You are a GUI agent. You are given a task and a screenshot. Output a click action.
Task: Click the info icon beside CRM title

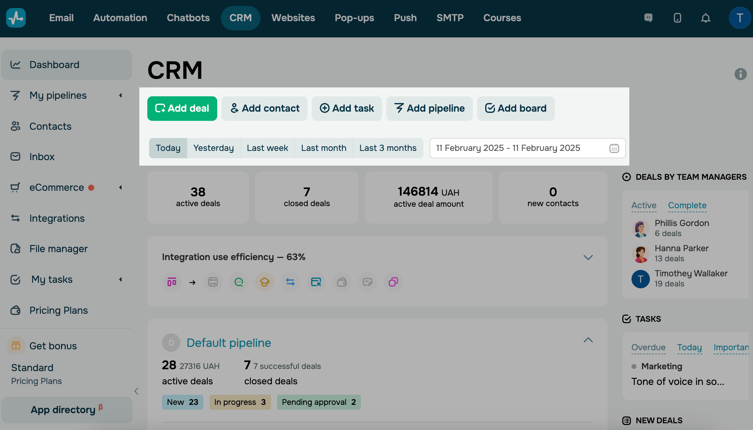tap(740, 74)
